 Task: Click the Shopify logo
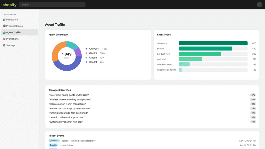[x=10, y=5]
